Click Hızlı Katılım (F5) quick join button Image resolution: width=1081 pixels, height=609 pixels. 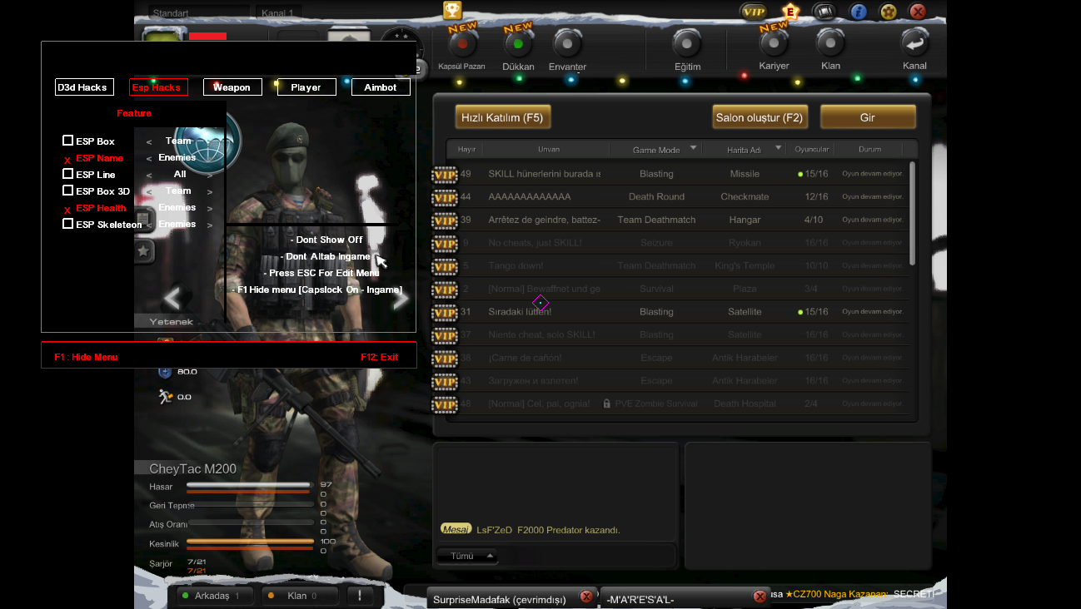tap(503, 117)
